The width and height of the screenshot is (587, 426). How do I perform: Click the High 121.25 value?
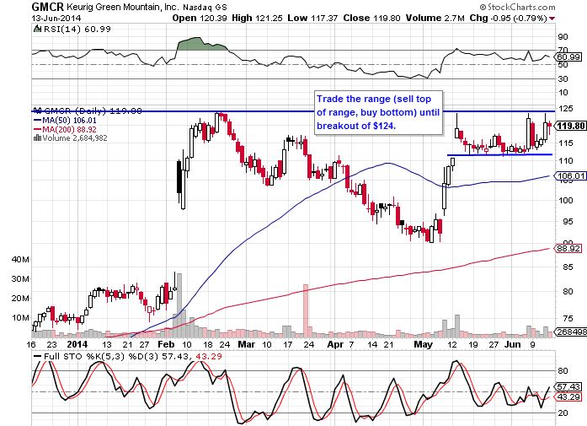click(x=257, y=18)
